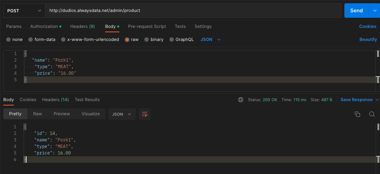
Task: Select the none body type radio
Action: [8, 40]
